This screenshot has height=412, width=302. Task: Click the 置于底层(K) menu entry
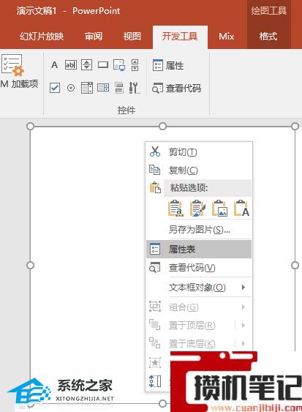[x=192, y=344]
